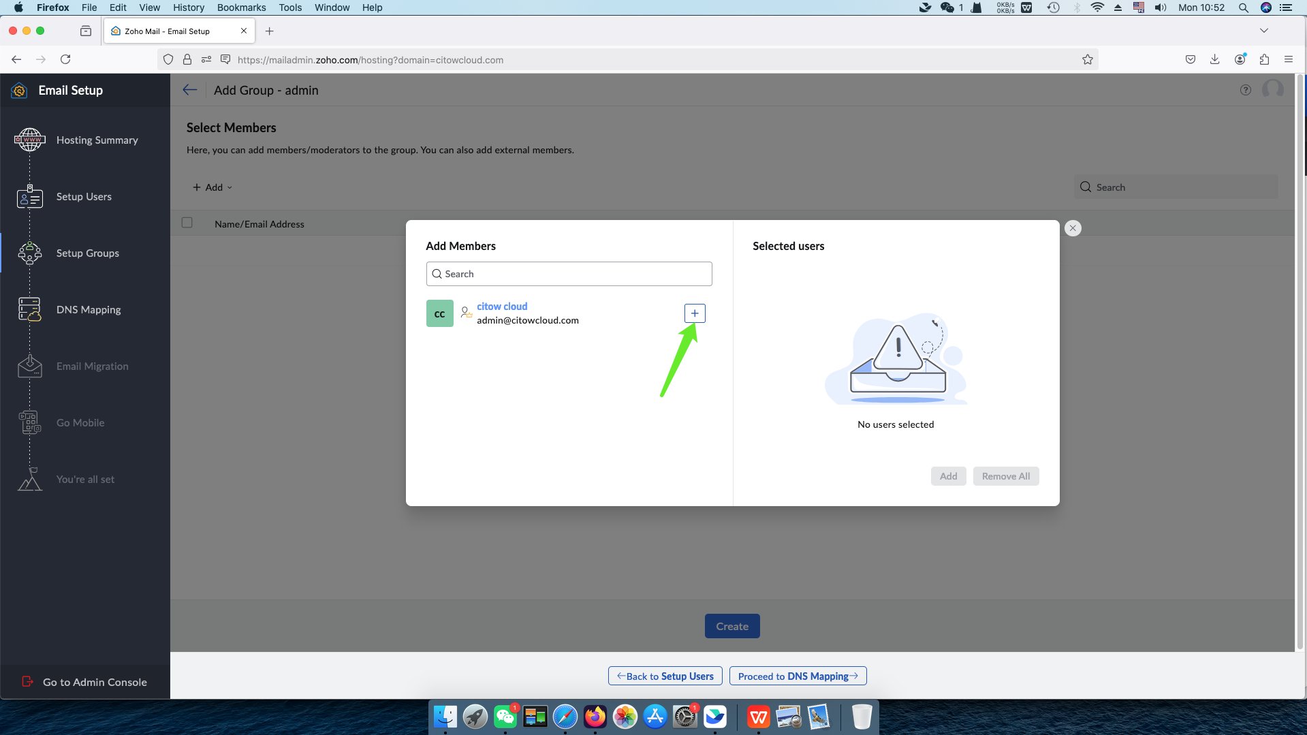
Task: Open the user profile avatar
Action: tap(1272, 89)
